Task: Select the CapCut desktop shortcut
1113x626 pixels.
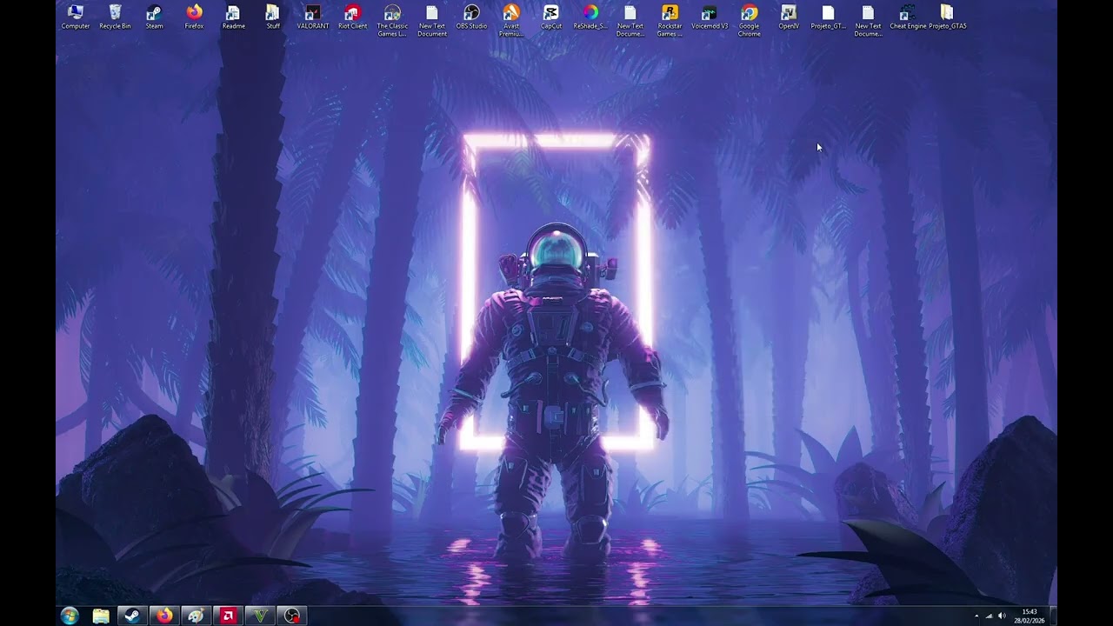Action: [551, 17]
